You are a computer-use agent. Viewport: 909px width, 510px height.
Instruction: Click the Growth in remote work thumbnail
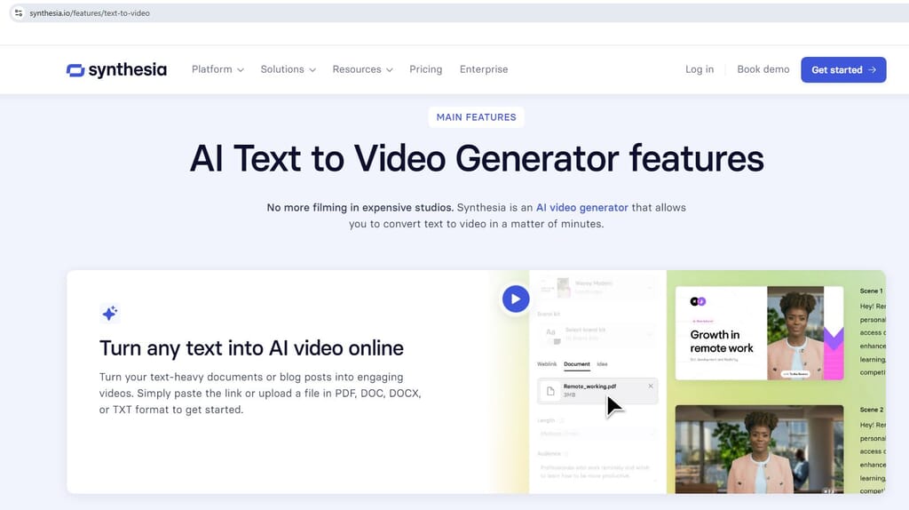(x=759, y=333)
